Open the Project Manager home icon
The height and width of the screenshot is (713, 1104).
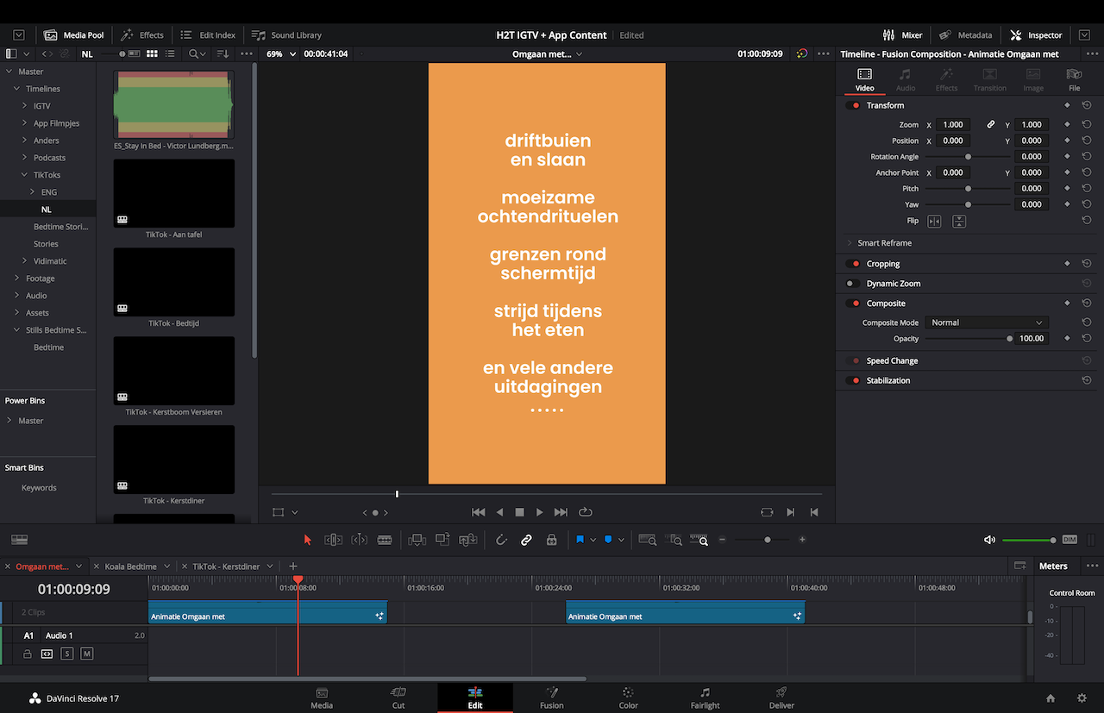(1051, 698)
